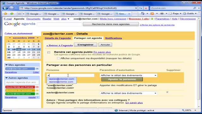202x114 pixels.
Task: Click Ajouter la personne button
Action: click(122, 79)
